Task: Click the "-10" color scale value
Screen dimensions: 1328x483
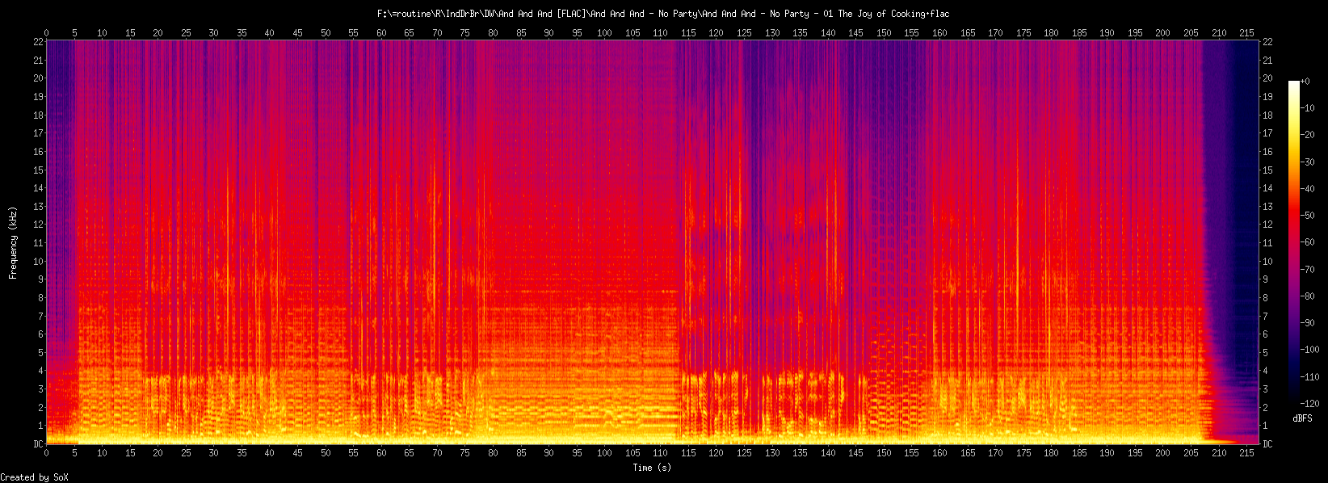Action: pos(1307,108)
